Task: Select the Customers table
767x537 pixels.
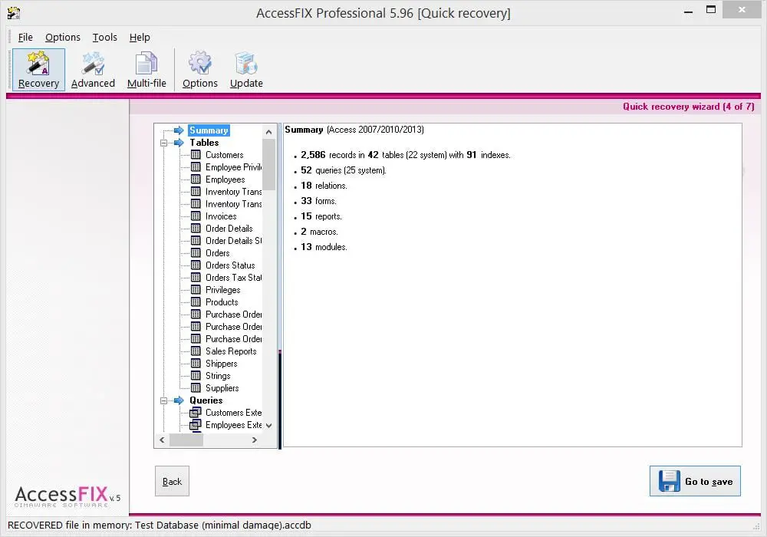Action: coord(224,154)
